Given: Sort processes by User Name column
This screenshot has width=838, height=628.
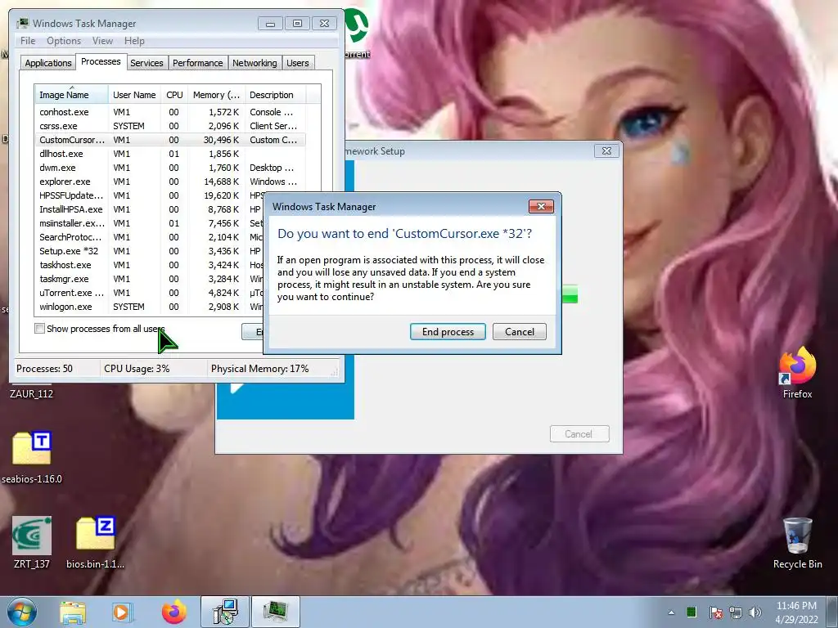Looking at the screenshot, I should (134, 95).
